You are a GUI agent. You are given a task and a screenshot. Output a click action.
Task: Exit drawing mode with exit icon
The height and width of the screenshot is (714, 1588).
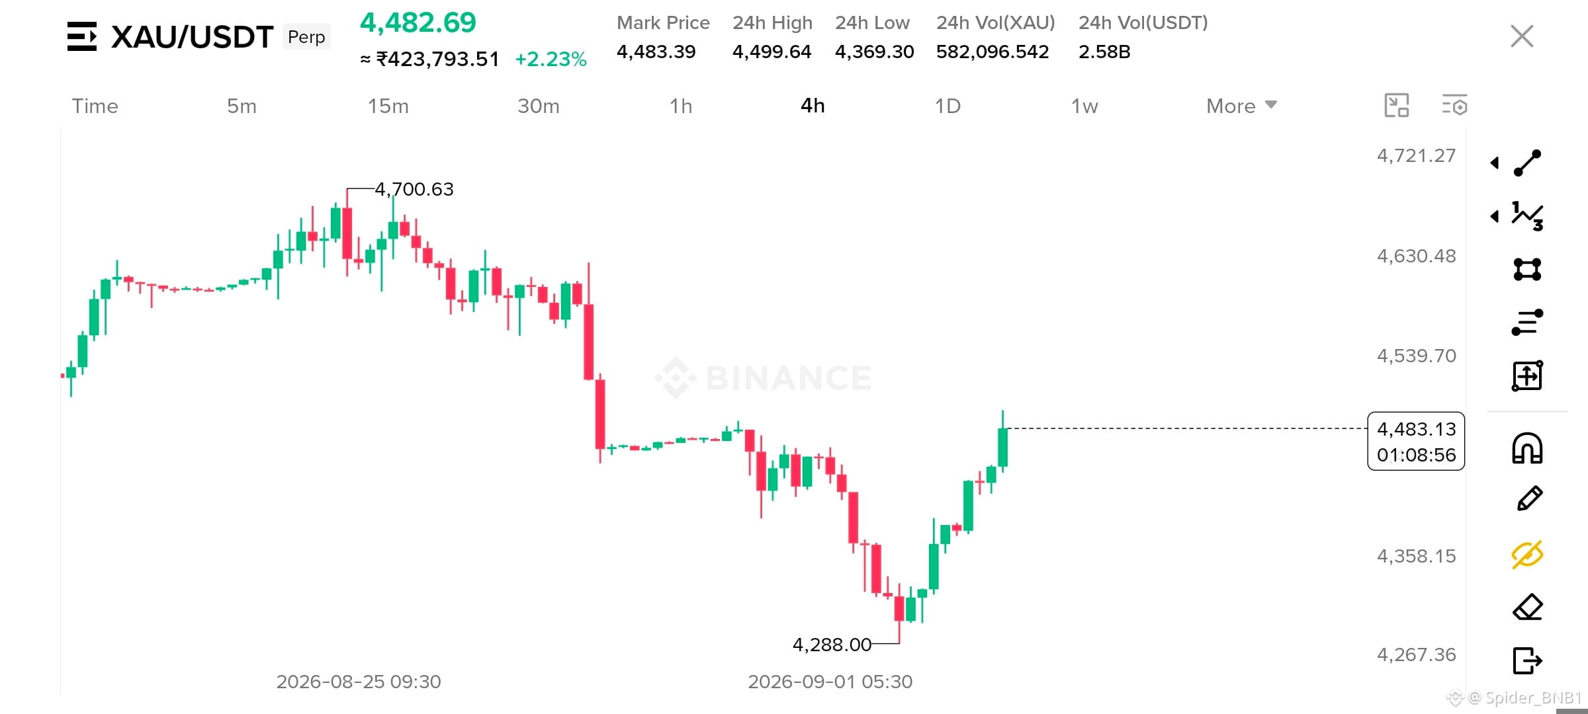pos(1528,660)
